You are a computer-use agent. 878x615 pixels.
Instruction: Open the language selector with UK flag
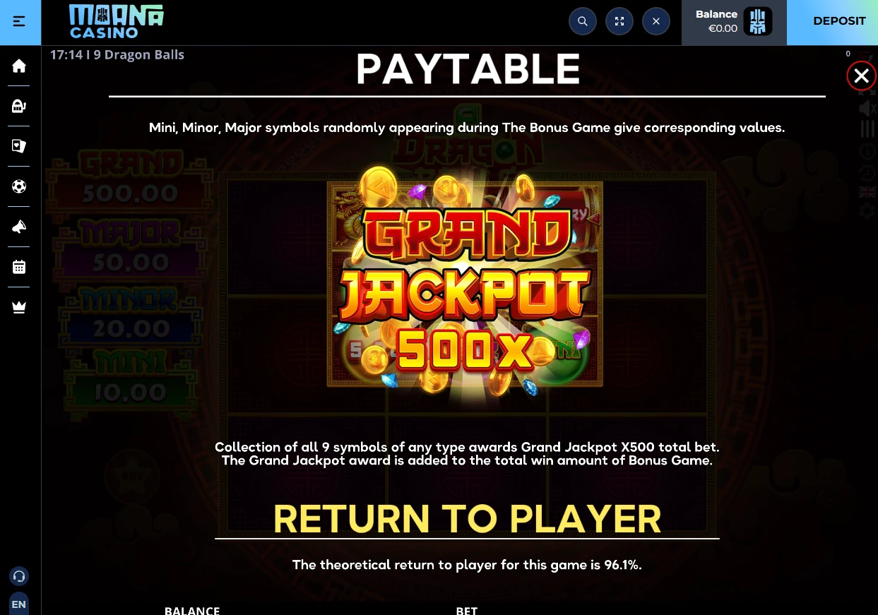point(867,192)
